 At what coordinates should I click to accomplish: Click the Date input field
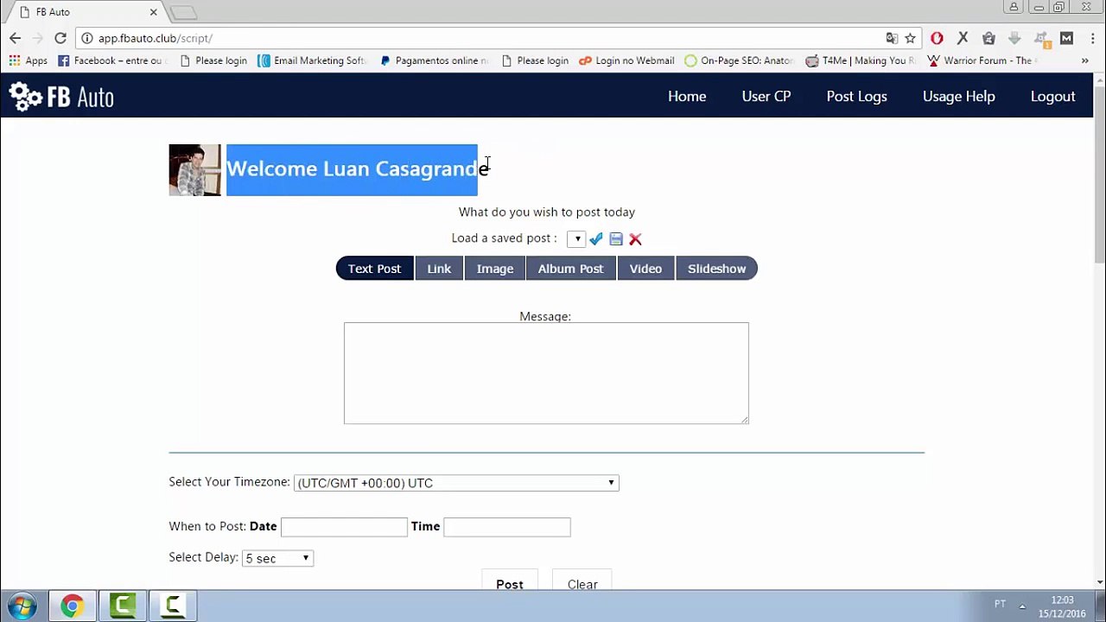point(344,527)
